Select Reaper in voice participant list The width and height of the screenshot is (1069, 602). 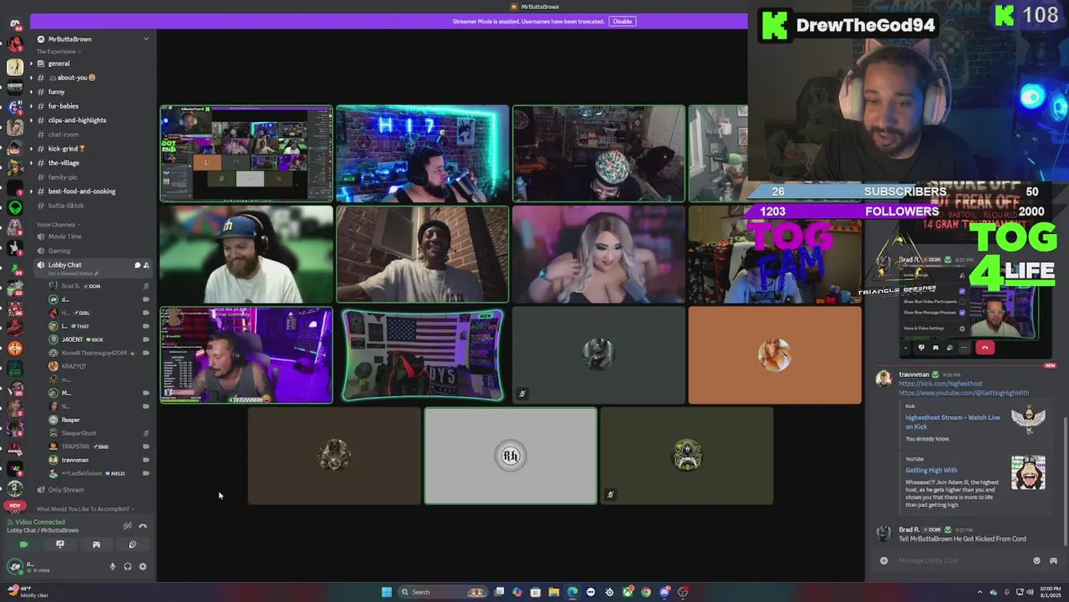[99, 420]
